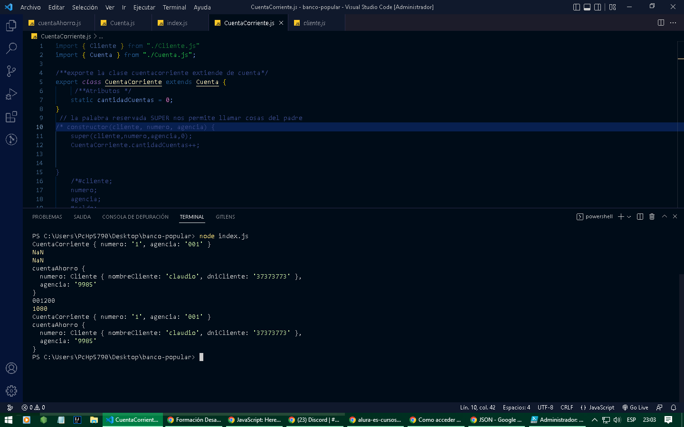
Task: Open the cliente.js editor tab
Action: (x=316, y=23)
